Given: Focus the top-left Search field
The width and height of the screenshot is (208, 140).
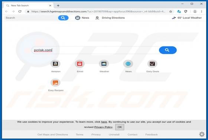Looking at the screenshot, I should pyautogui.click(x=31, y=18).
